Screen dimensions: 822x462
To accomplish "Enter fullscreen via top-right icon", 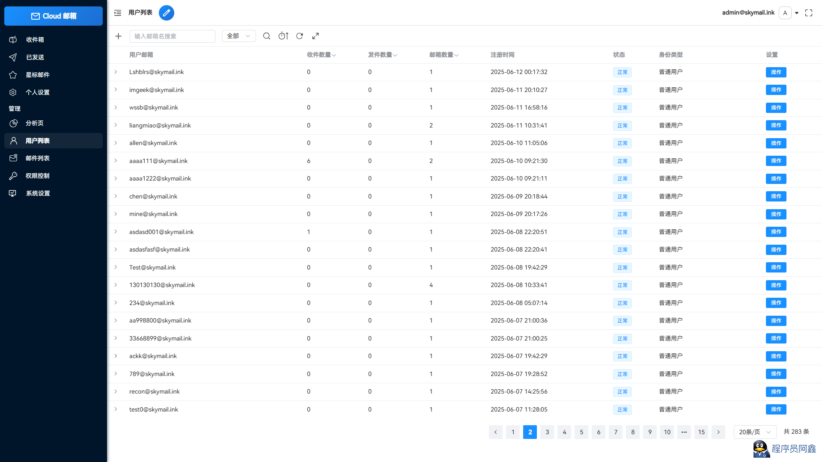I will pyautogui.click(x=809, y=13).
